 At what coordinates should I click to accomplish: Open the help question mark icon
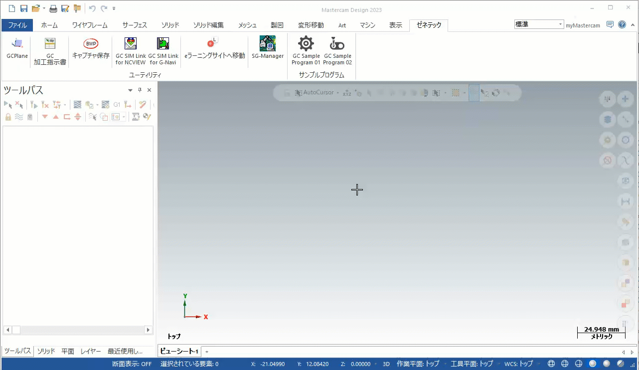[622, 24]
